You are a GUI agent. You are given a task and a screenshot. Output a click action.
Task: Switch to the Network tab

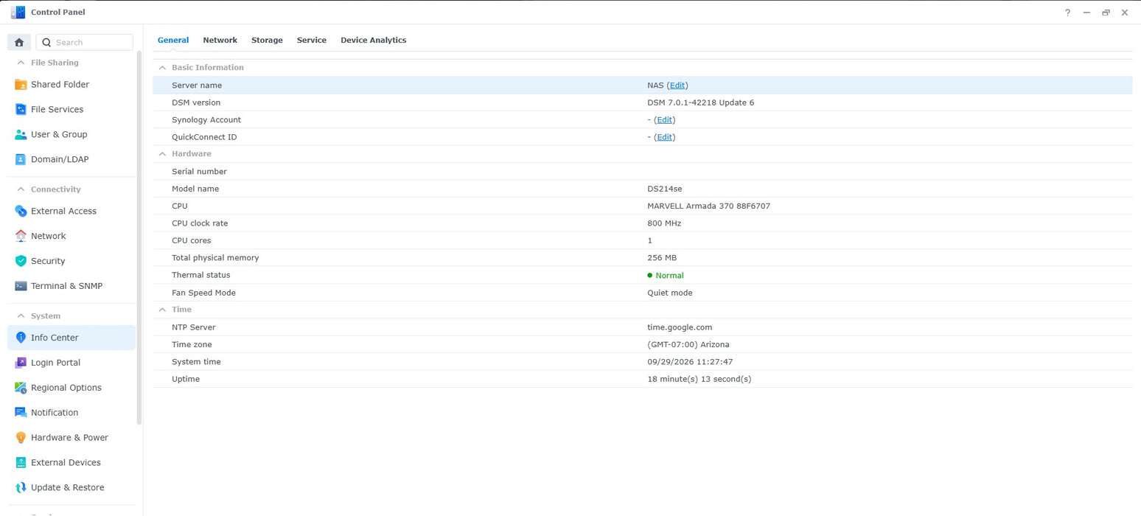click(x=220, y=41)
